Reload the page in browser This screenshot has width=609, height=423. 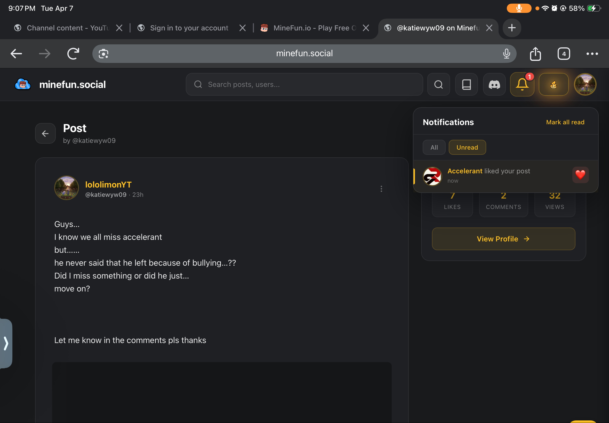[x=73, y=54]
